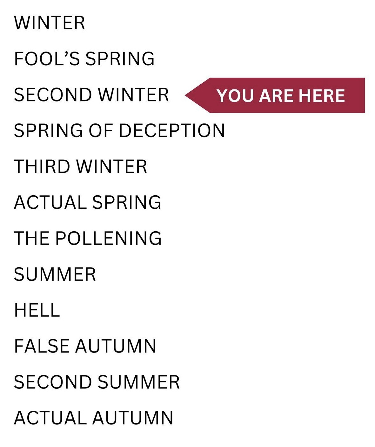375x447 pixels.
Task: Select the ACTUAL SPRING line
Action: (x=88, y=202)
